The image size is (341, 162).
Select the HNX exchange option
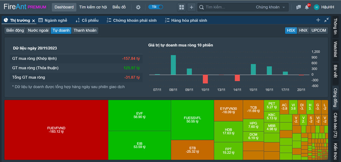303,30
